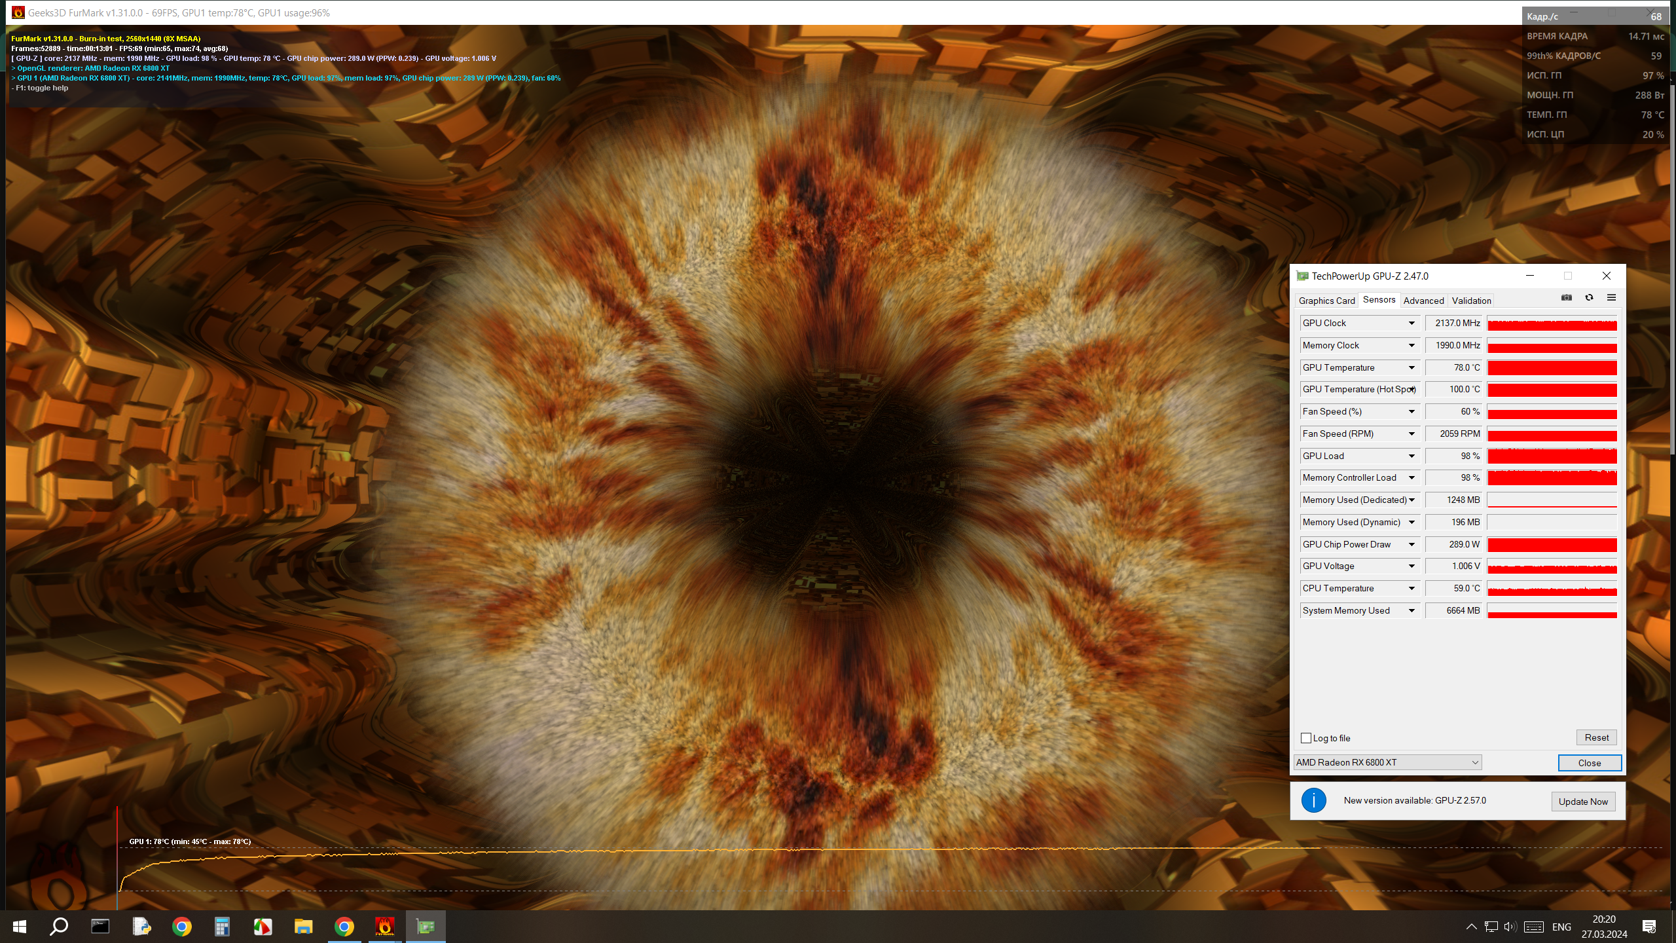Click the Reset button in GPU-Z
The image size is (1676, 943).
click(x=1596, y=737)
